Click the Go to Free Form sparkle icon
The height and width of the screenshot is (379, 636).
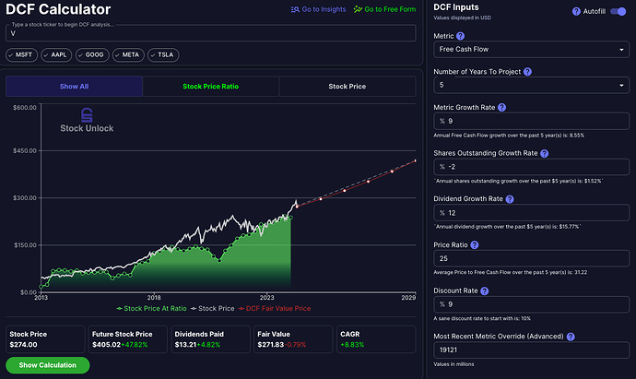(358, 9)
